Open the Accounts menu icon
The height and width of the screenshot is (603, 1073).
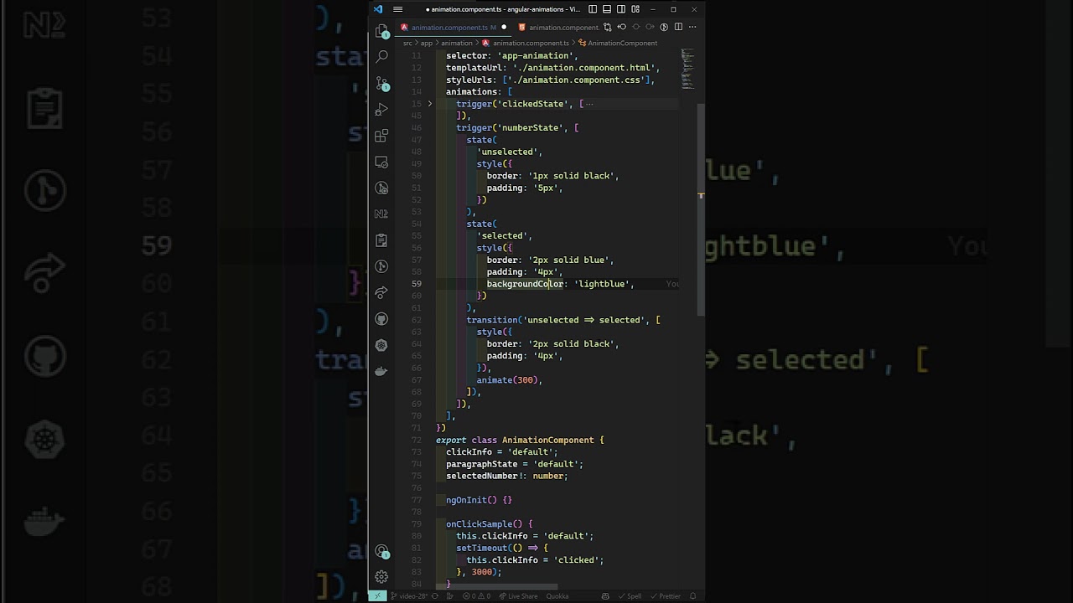tap(381, 550)
